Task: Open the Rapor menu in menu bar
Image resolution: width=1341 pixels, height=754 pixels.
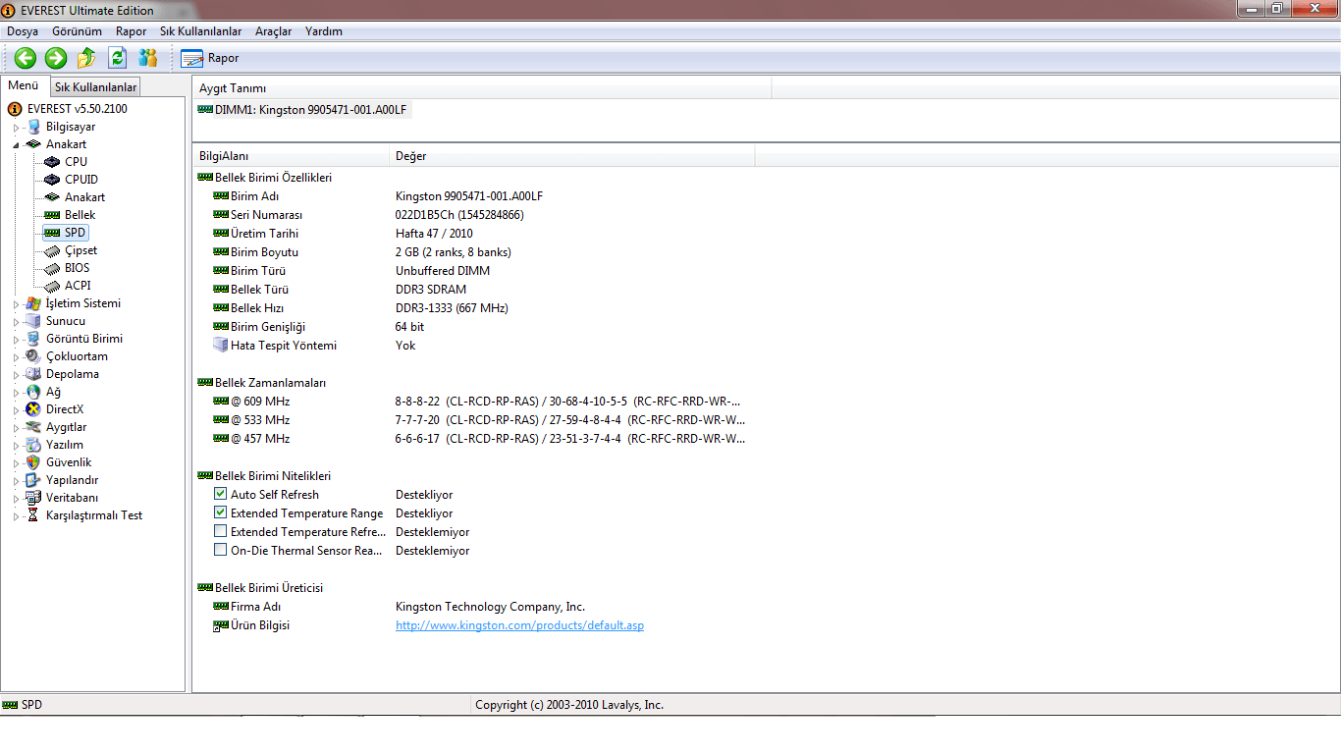Action: (x=131, y=31)
